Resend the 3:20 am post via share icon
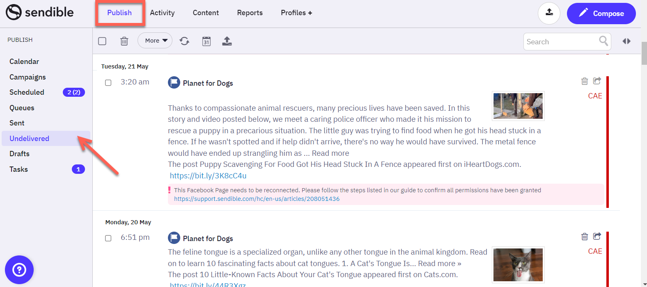Screen dimensions: 647x287 (597, 81)
